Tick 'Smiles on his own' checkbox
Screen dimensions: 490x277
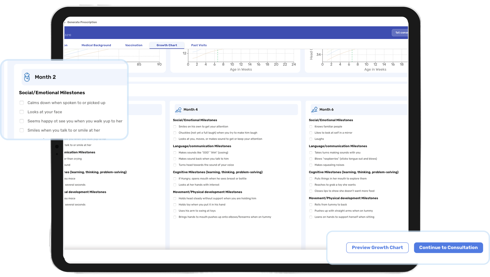click(175, 127)
